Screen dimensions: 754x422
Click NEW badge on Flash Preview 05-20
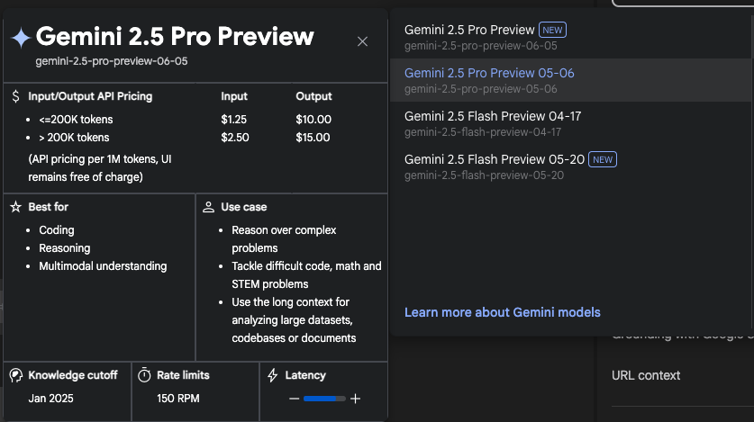click(603, 159)
